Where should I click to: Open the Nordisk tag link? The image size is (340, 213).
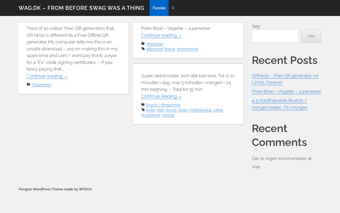pyautogui.click(x=168, y=115)
